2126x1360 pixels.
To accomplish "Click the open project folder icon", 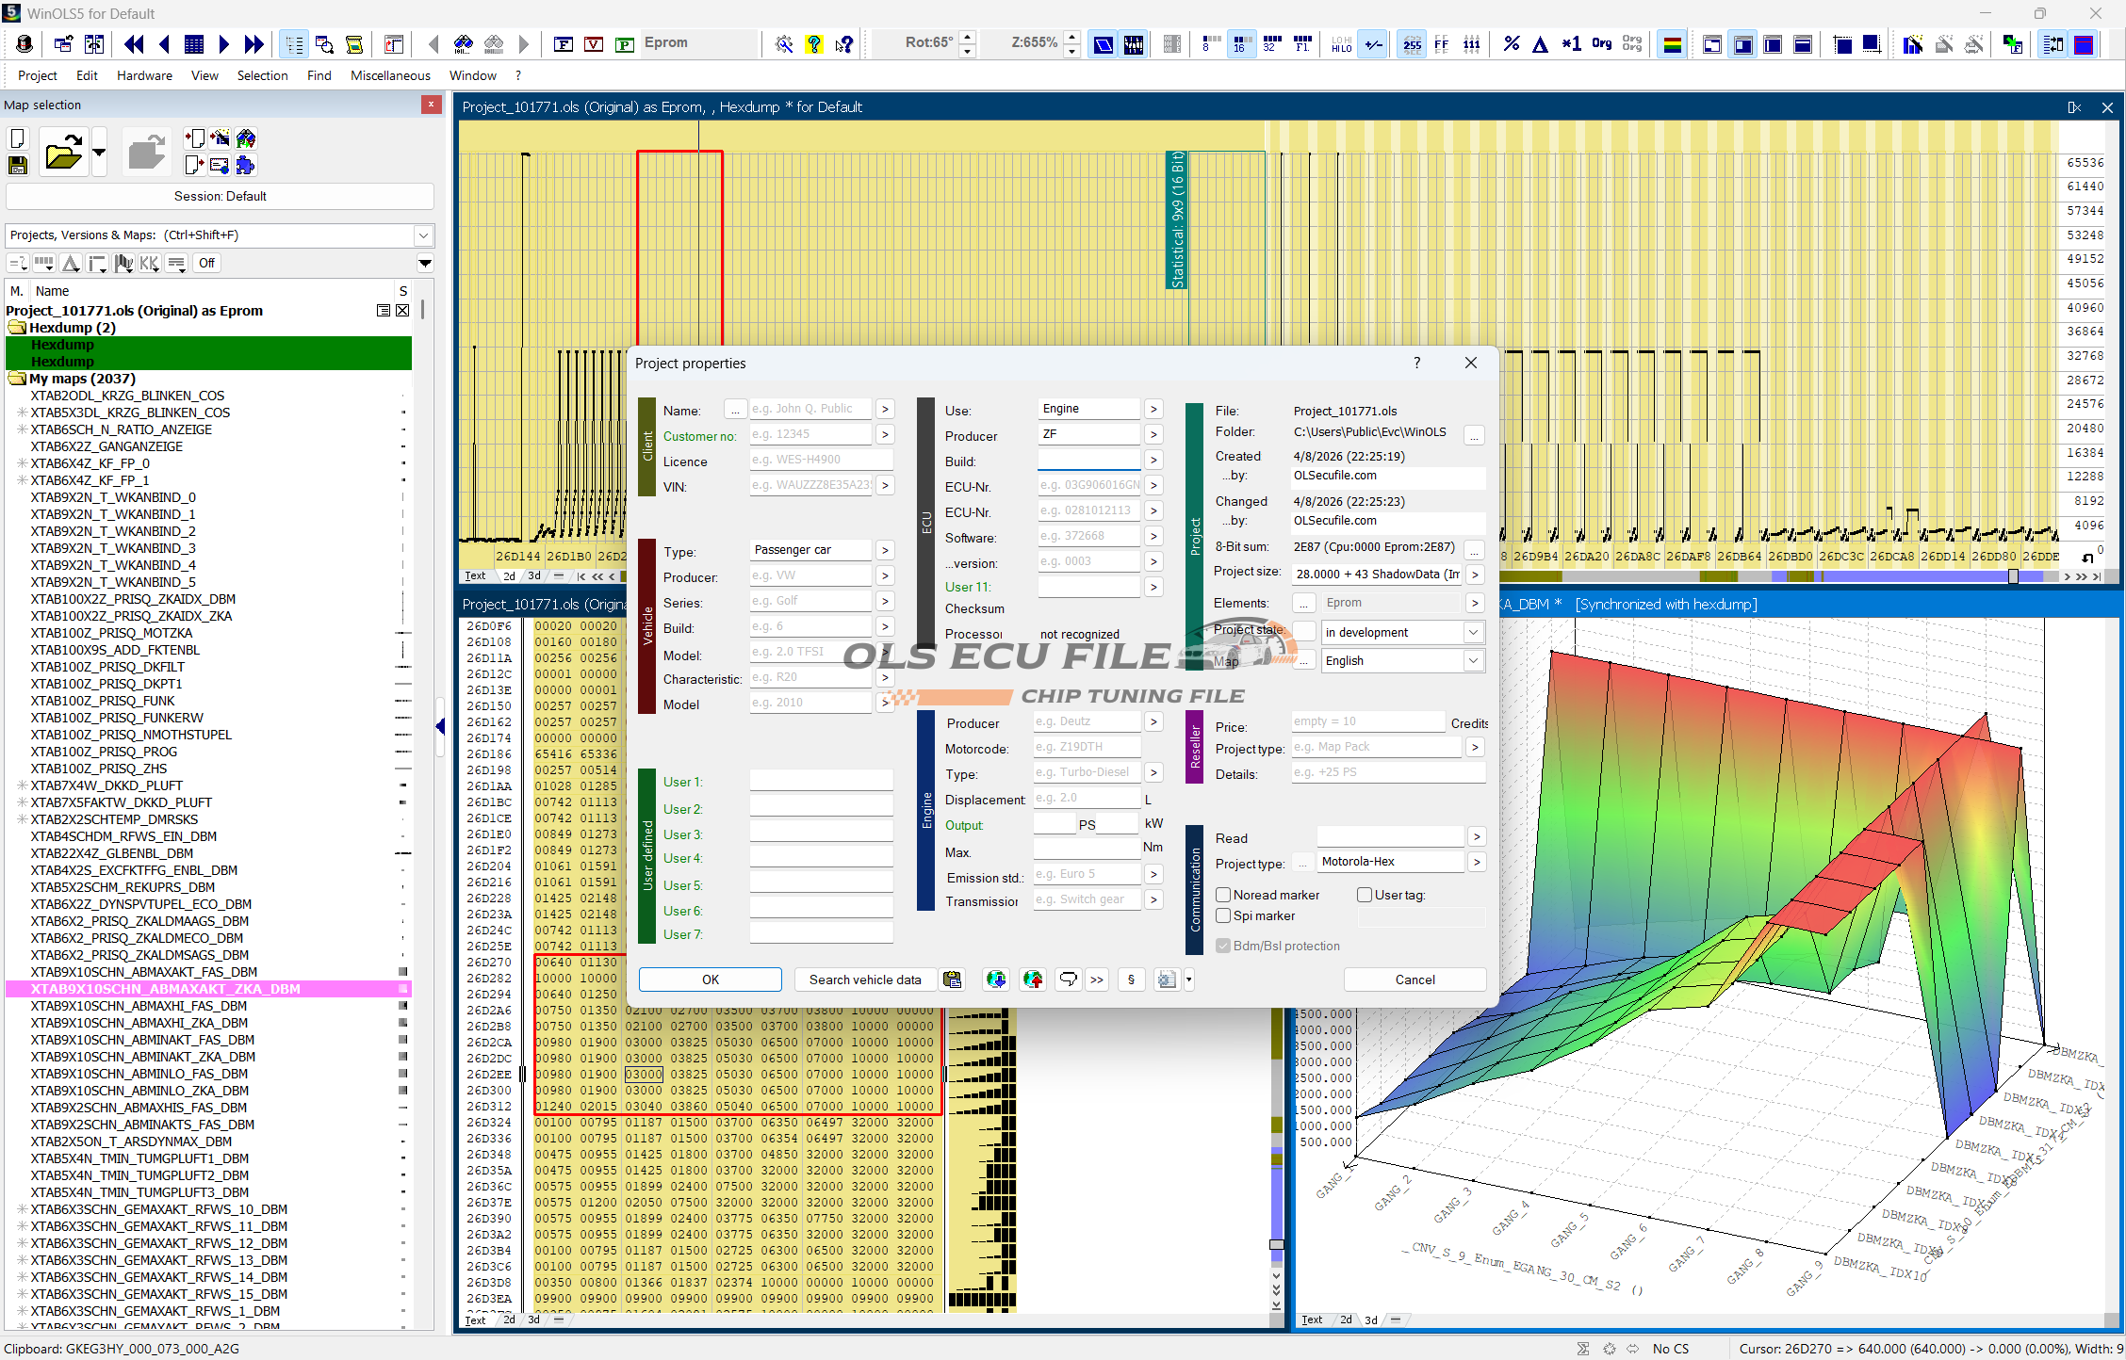I will point(63,154).
